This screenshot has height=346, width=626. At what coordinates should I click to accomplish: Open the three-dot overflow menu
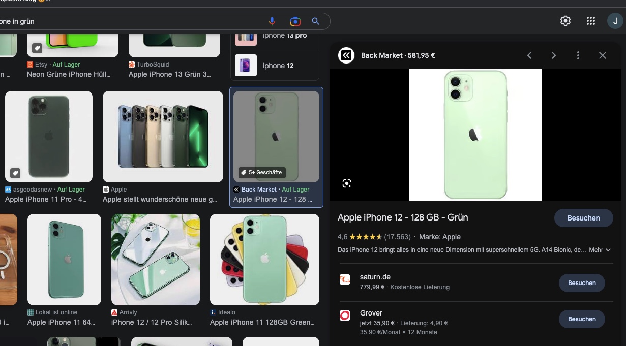pos(578,55)
